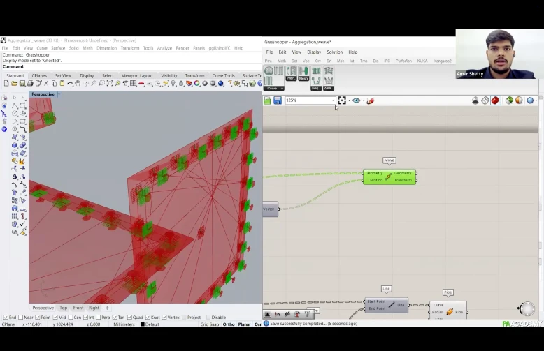Click the Ortho status bar button
Viewport: 544px width, 351px height.
tap(228, 324)
